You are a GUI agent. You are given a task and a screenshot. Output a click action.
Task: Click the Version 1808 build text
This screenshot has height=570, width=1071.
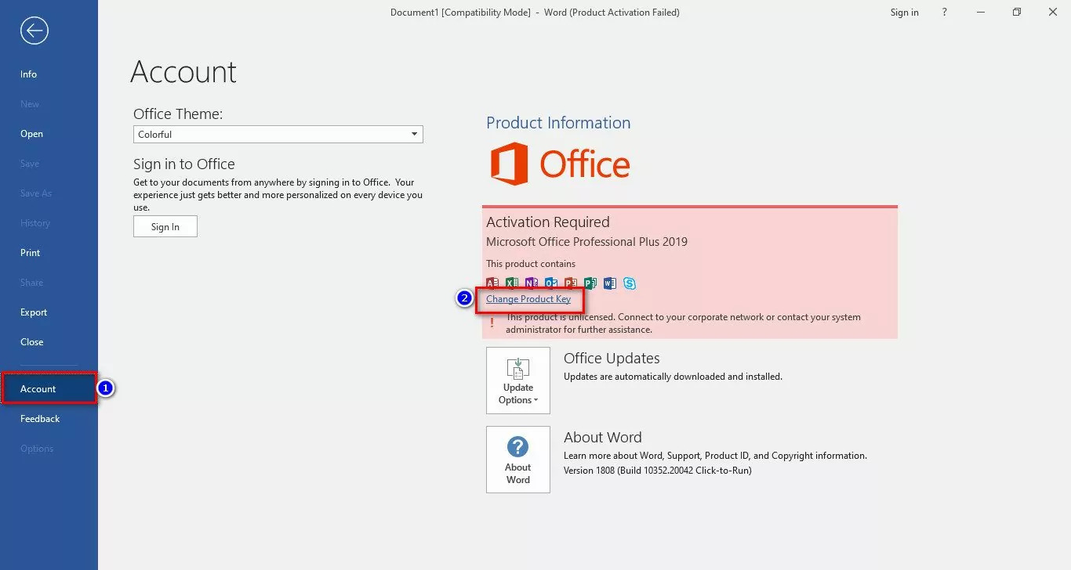(x=658, y=471)
